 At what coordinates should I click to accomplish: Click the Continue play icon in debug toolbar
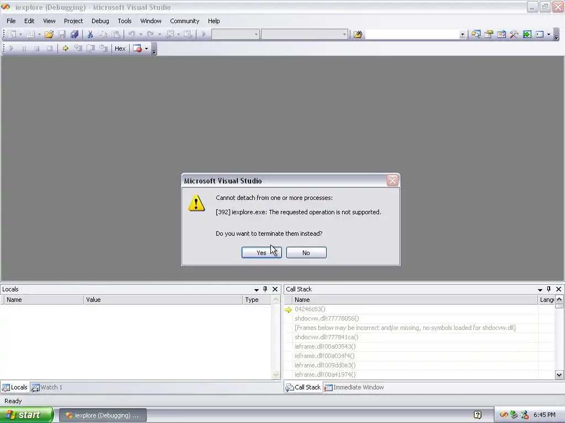click(x=12, y=48)
